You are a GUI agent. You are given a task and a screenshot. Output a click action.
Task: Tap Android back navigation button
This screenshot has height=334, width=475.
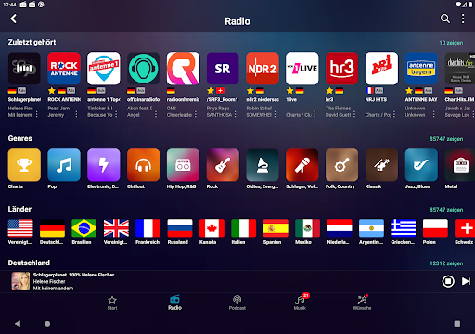[18, 324]
